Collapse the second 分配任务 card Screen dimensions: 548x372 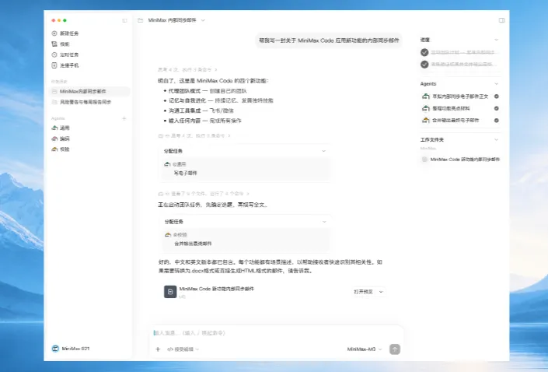[x=324, y=222]
